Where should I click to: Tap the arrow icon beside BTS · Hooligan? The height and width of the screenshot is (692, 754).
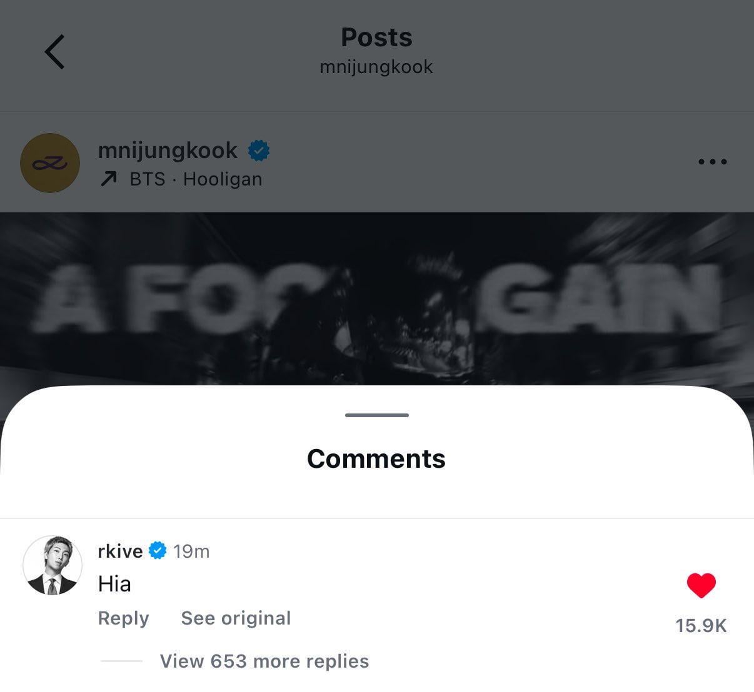pyautogui.click(x=108, y=180)
